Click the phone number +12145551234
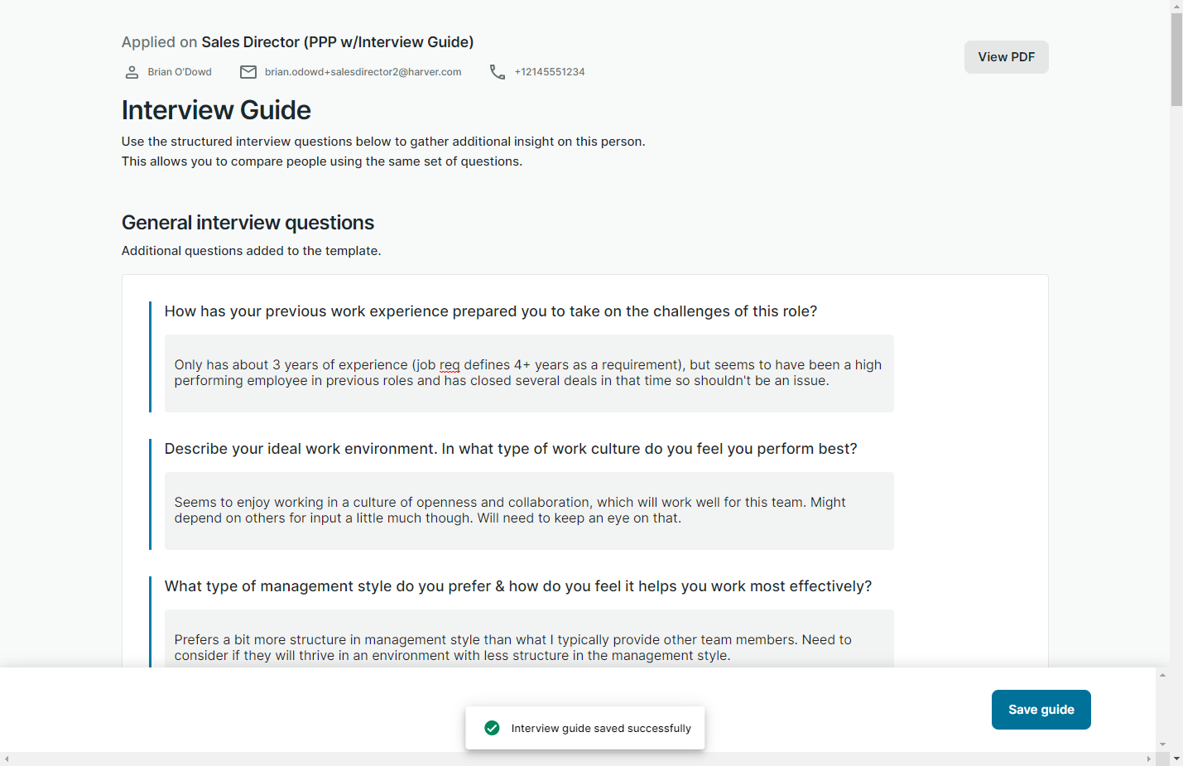 (x=550, y=72)
